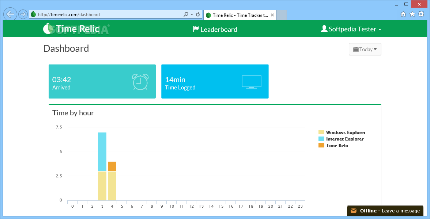Image resolution: width=430 pixels, height=219 pixels.
Task: Open the browser Home icon
Action: (403, 14)
